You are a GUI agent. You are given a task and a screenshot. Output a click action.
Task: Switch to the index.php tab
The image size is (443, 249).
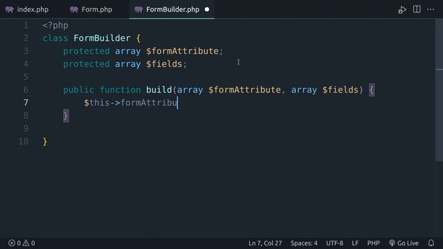[27, 9]
